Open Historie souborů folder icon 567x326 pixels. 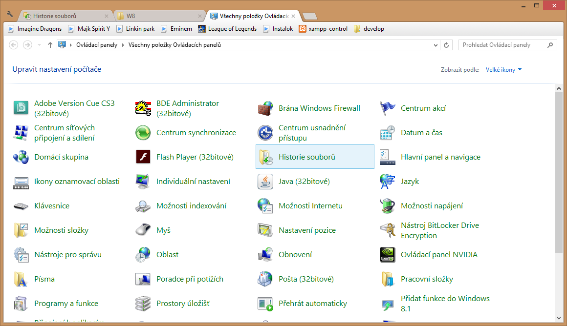[x=265, y=157]
